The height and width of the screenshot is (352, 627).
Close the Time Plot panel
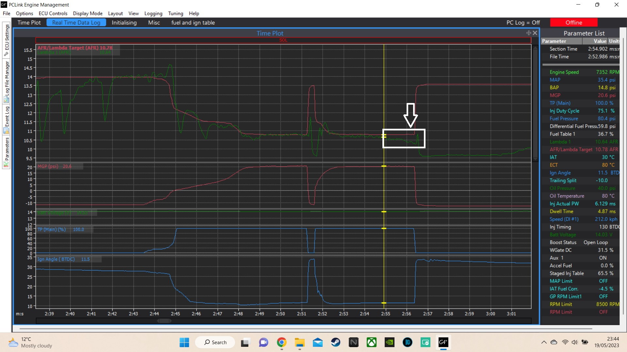tap(535, 33)
